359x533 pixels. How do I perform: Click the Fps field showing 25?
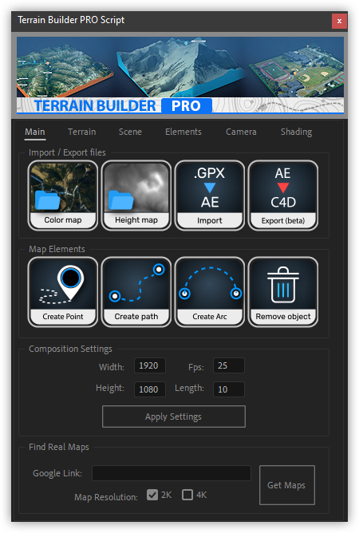click(x=229, y=365)
